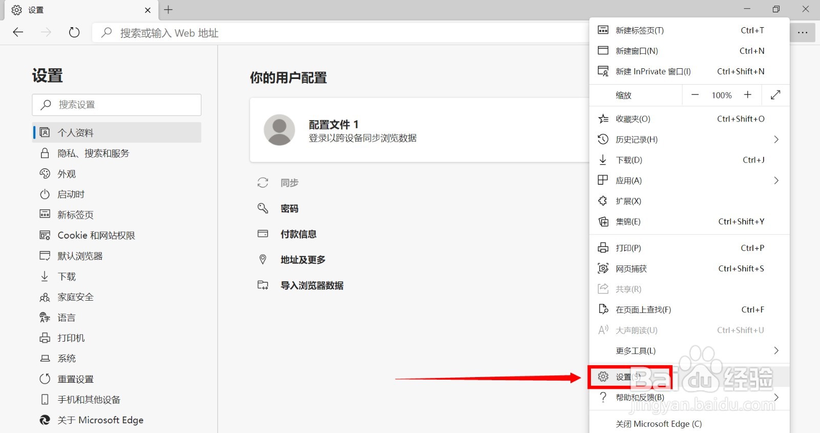The width and height of the screenshot is (820, 433).
Task: Click the 帮助和反馈 question mark icon
Action: tap(603, 397)
